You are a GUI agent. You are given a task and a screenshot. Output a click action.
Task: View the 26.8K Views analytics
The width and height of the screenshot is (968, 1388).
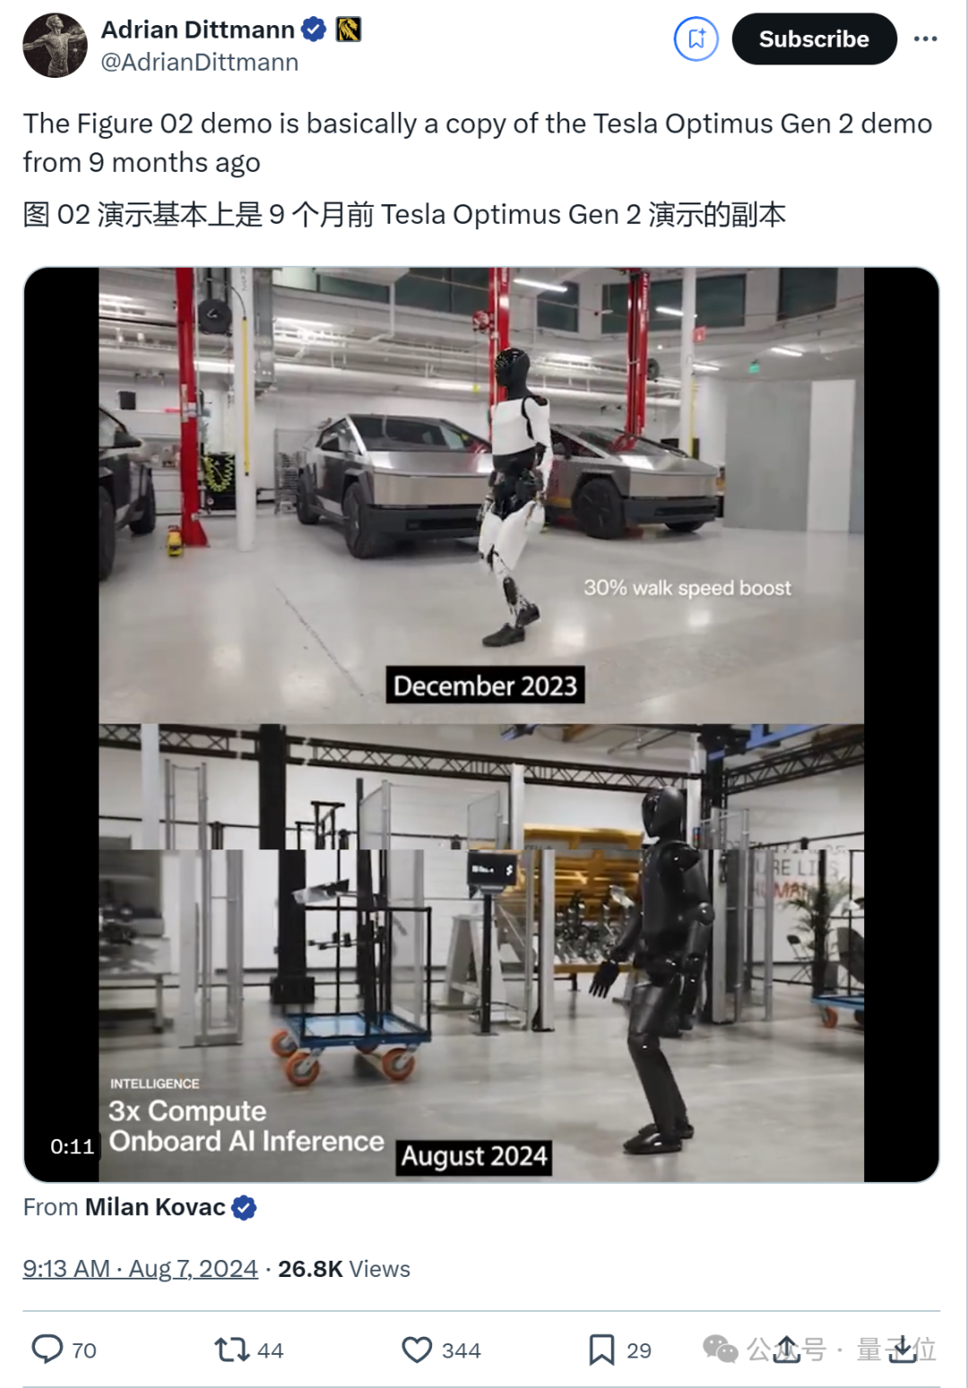point(344,1269)
